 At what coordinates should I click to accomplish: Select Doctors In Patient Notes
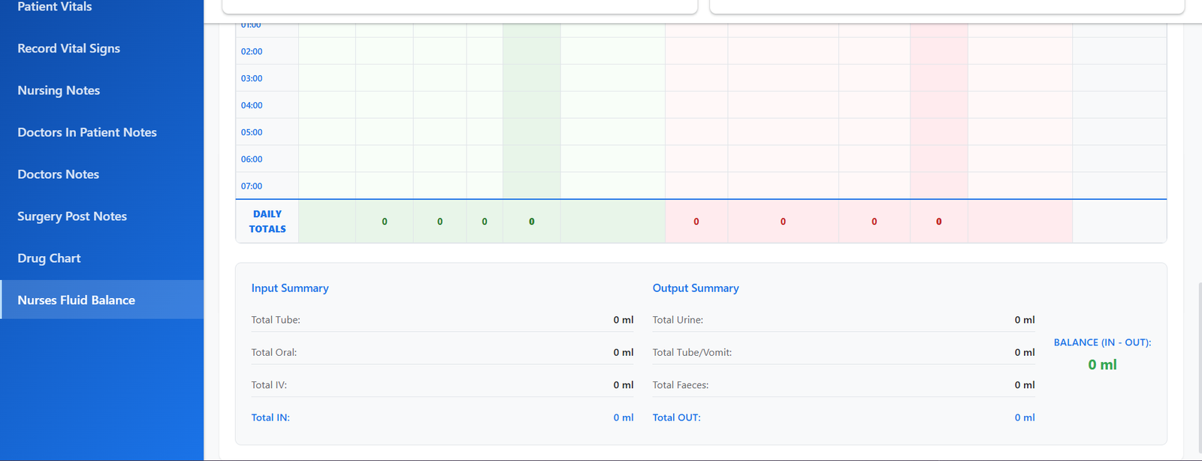point(87,132)
